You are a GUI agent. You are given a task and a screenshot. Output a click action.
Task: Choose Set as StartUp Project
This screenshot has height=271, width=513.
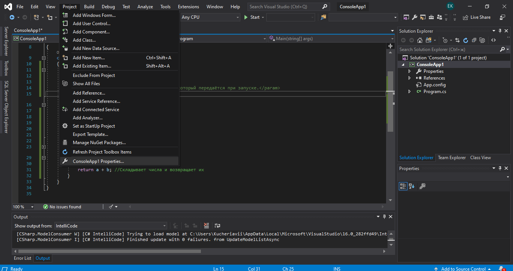tap(119, 126)
